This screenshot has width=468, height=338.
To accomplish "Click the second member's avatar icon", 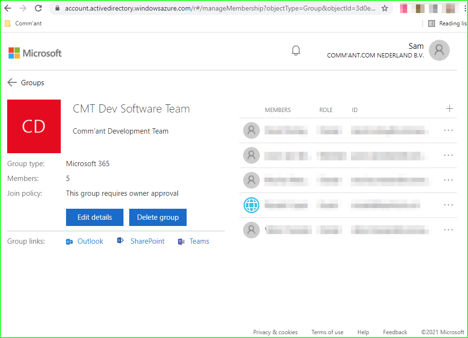I will click(x=251, y=155).
